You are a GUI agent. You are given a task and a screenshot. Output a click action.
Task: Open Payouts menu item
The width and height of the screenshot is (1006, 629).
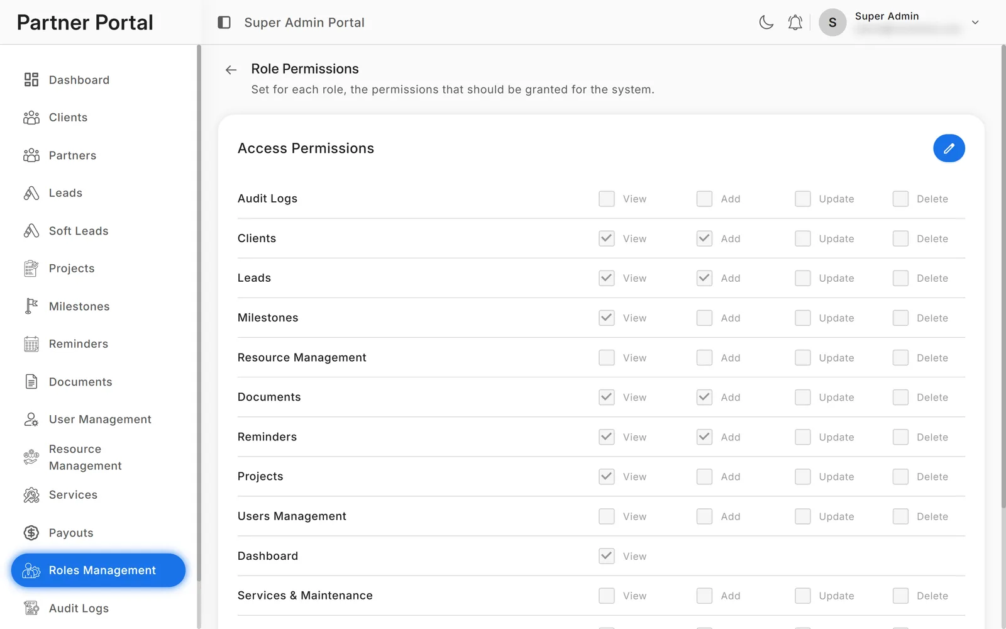click(x=98, y=533)
